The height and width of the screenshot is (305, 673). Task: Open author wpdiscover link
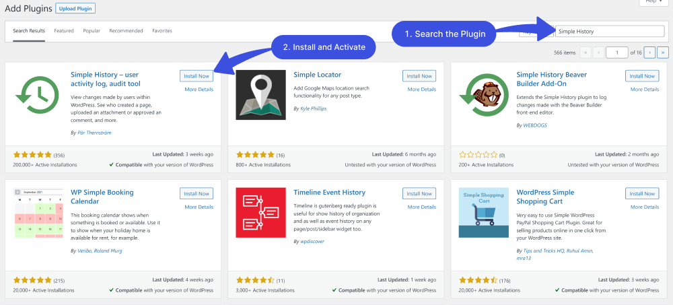point(312,242)
